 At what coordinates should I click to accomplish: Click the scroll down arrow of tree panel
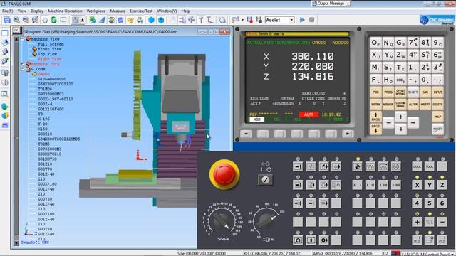coord(16,242)
